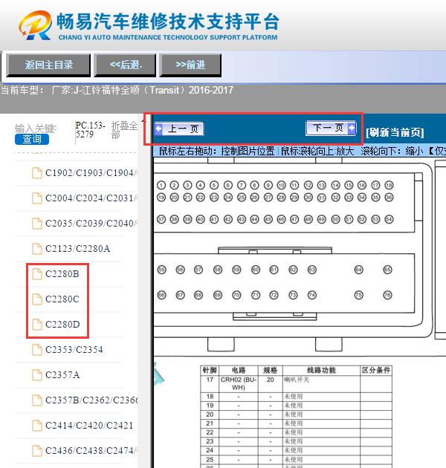Screen dimensions: 446x468
Task: Open next page with 下一页
Action: coord(331,128)
